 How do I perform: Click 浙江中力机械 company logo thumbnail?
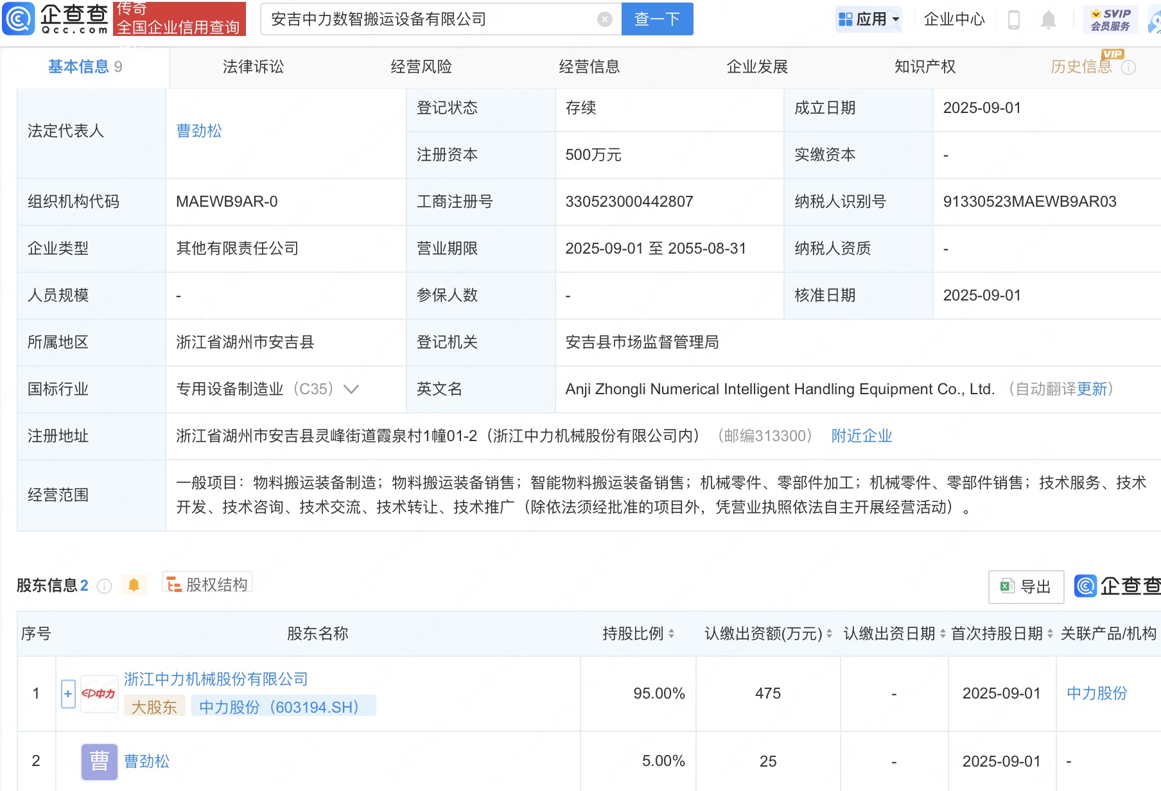point(99,693)
